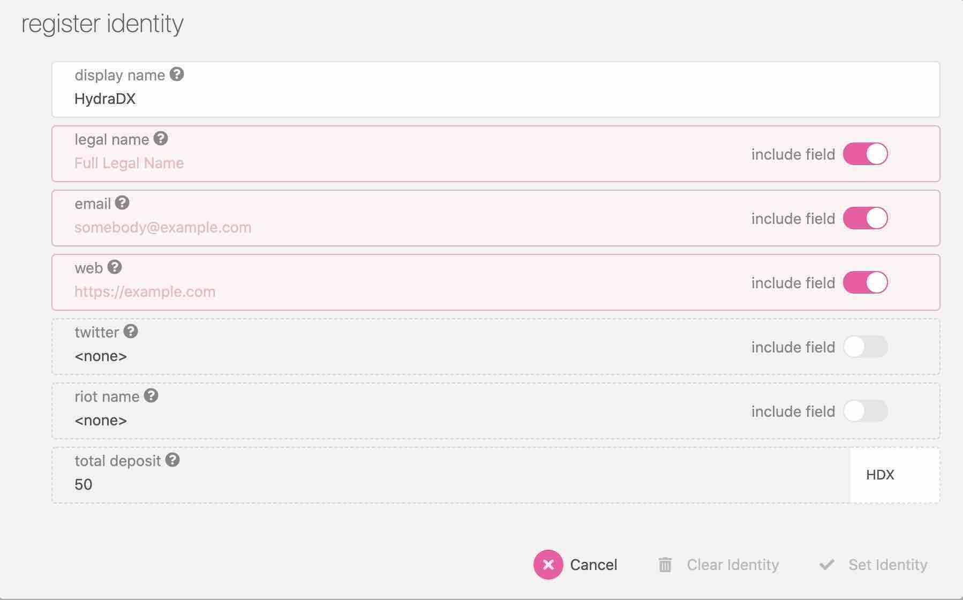Image resolution: width=963 pixels, height=600 pixels.
Task: Click the total deposit help icon
Action: (172, 460)
